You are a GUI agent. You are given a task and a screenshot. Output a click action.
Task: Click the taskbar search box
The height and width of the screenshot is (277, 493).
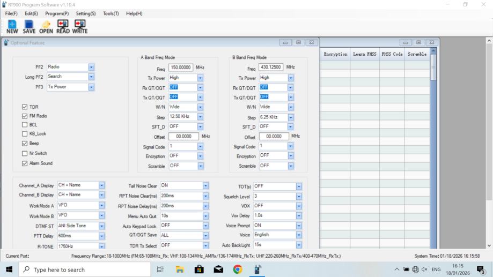coord(85,269)
